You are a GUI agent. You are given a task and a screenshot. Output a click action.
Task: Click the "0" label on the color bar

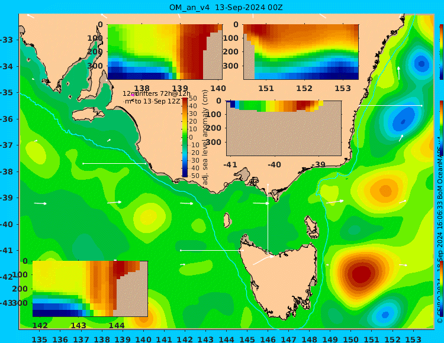pos(191,137)
